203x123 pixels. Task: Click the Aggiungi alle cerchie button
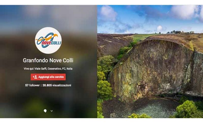tap(48, 77)
